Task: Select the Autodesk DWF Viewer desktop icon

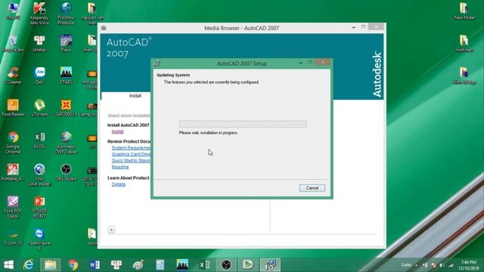Action: [66, 143]
